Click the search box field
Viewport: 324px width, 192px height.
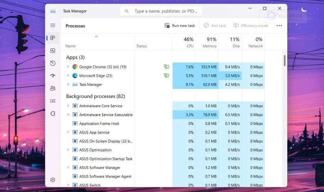pos(161,11)
